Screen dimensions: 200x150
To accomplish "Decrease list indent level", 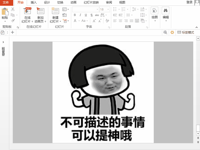I will (x=115, y=15).
